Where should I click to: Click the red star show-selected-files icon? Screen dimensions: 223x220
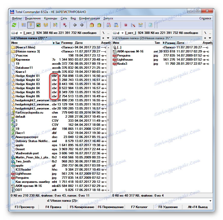[x=65, y=25]
